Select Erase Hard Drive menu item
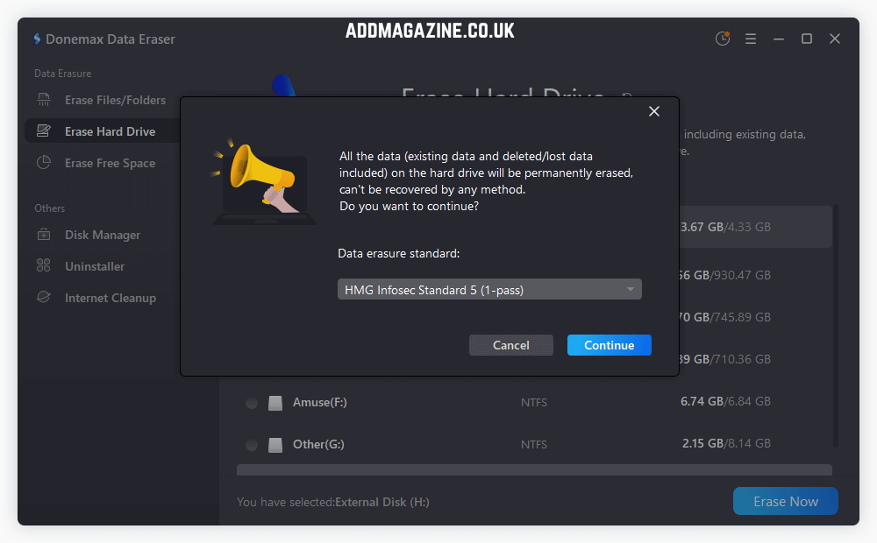This screenshot has height=543, width=877. pyautogui.click(x=103, y=131)
